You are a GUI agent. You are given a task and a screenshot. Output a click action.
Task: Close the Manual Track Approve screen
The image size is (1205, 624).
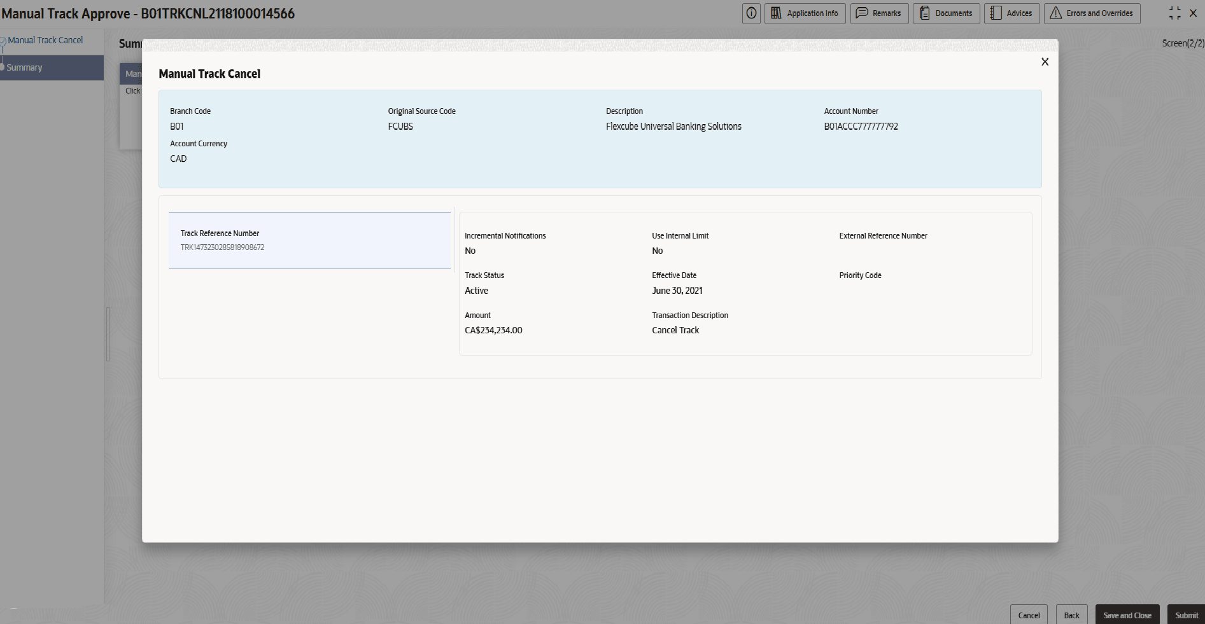pyautogui.click(x=1194, y=13)
